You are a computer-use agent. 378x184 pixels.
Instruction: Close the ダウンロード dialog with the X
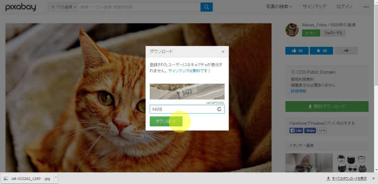[x=223, y=51]
